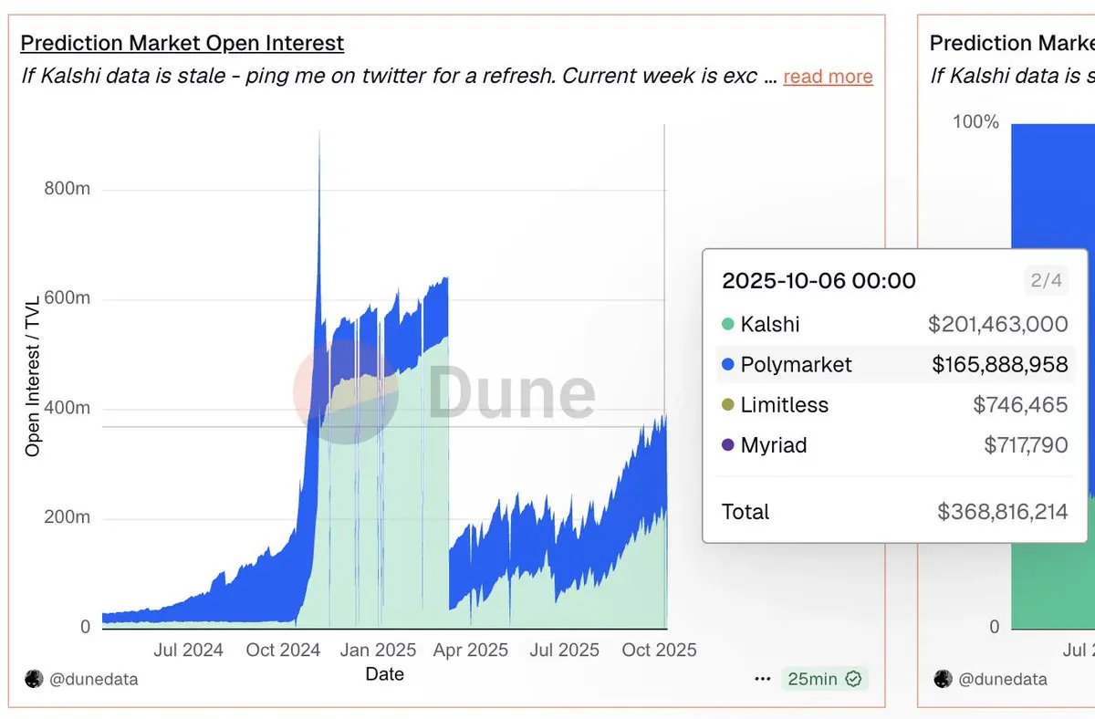Select the Kalshi row in the tooltip
The image size is (1095, 719).
(894, 324)
